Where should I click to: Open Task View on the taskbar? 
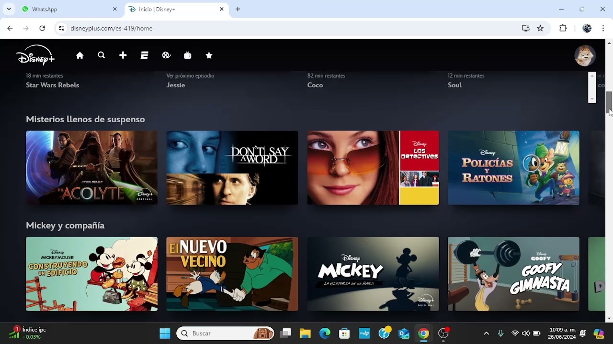coord(286,333)
